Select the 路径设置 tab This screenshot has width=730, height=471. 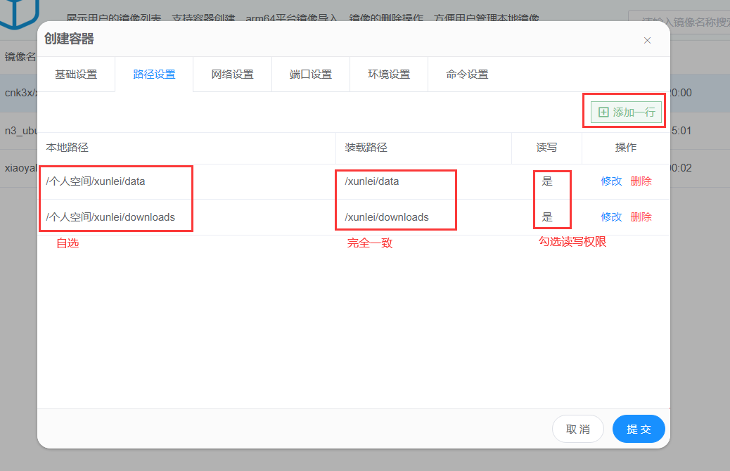pyautogui.click(x=154, y=75)
